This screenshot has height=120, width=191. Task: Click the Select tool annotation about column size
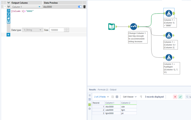point(138,37)
